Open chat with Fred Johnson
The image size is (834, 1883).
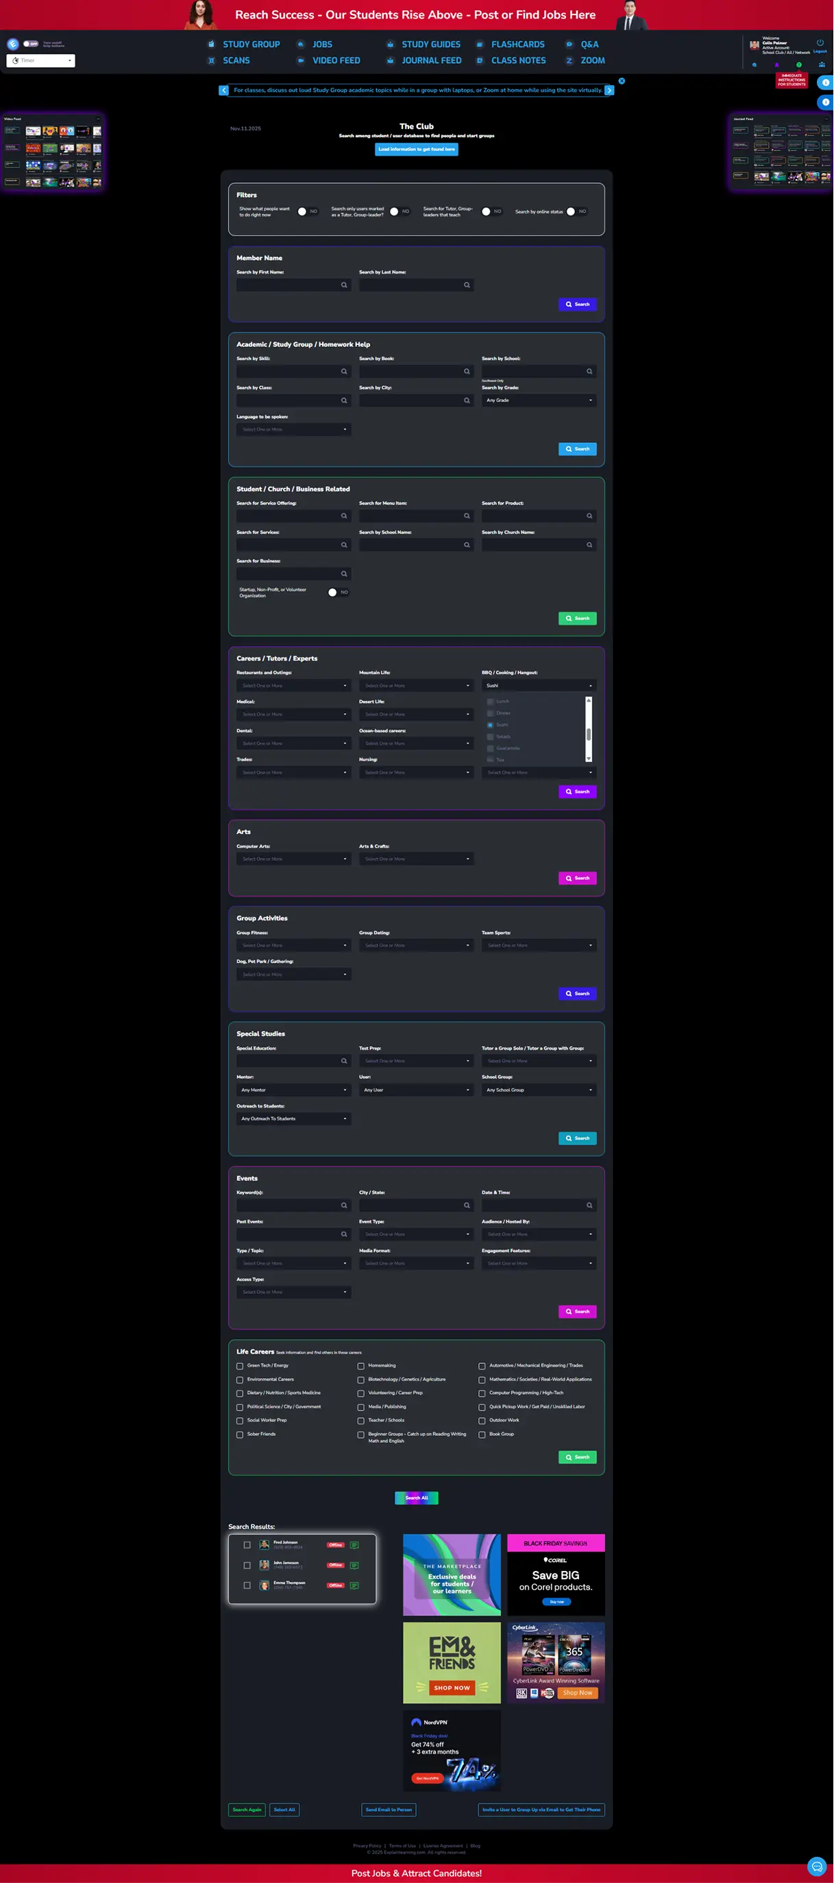[x=354, y=1546]
